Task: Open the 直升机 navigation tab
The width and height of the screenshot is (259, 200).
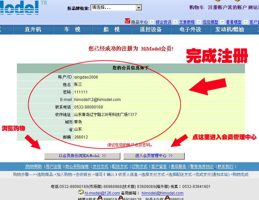Action: coord(33,30)
